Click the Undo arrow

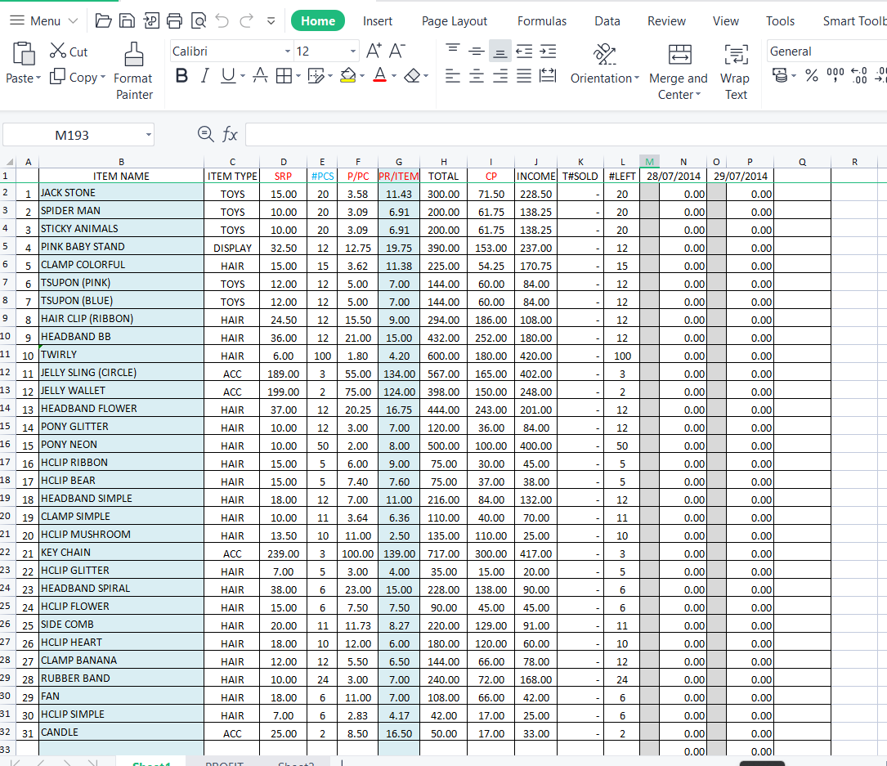coord(222,21)
